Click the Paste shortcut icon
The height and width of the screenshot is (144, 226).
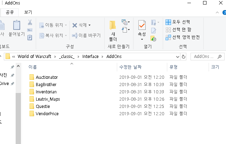(x=30, y=37)
